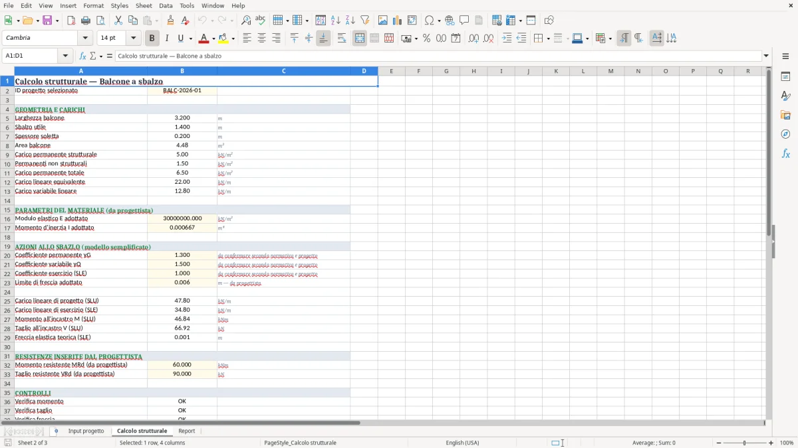The height and width of the screenshot is (448, 798).
Task: Open the sidebar Gallery panel
Action: click(x=785, y=115)
